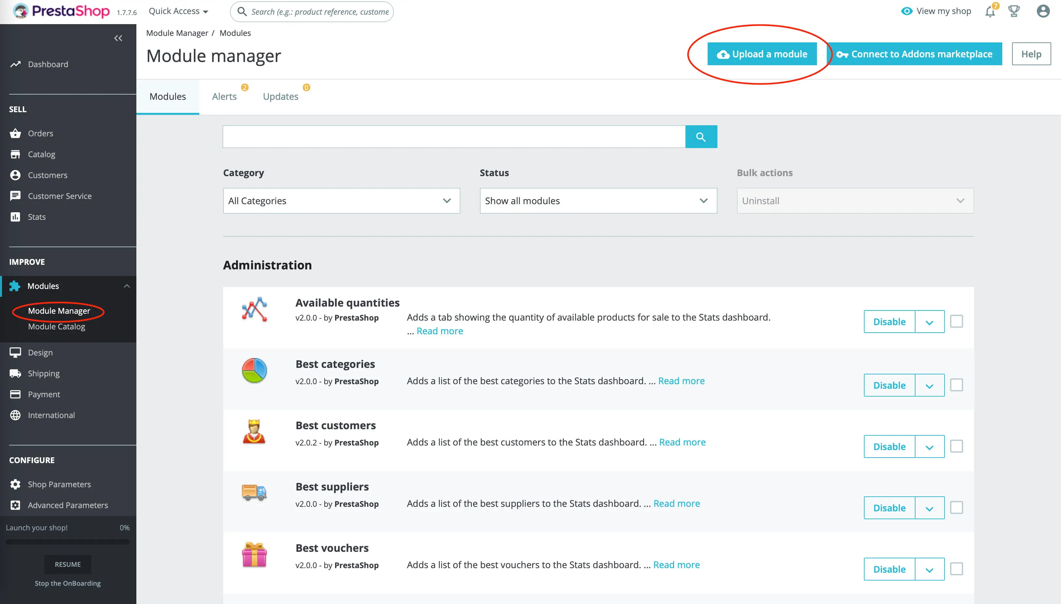The width and height of the screenshot is (1061, 604).
Task: Click the Shipping truck icon
Action: tap(15, 373)
